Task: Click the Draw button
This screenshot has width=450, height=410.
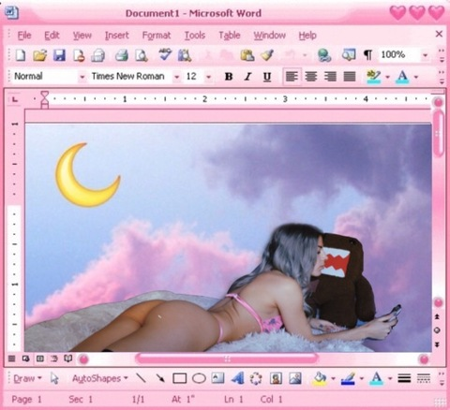Action: point(27,378)
